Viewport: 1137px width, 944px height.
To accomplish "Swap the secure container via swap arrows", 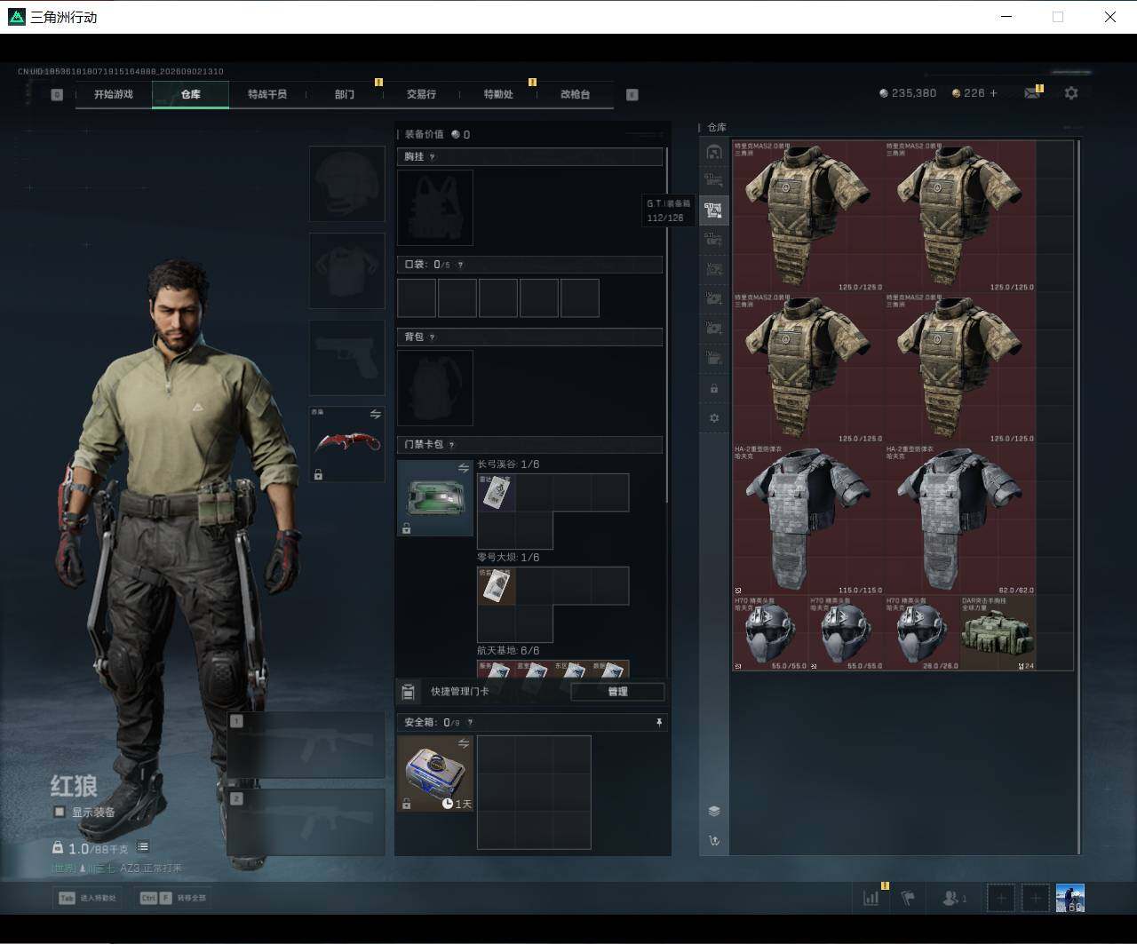I will click(x=463, y=743).
